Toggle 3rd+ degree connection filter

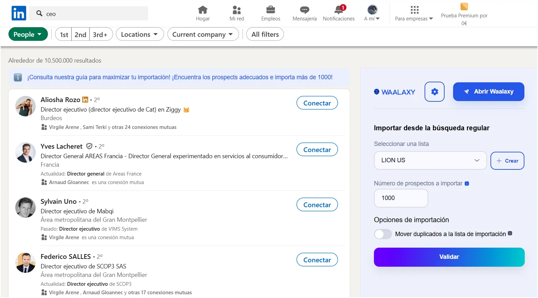[101, 34]
